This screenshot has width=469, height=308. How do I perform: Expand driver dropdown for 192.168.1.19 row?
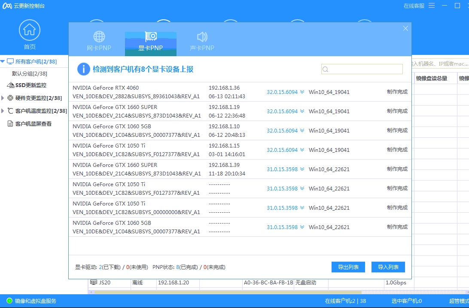click(302, 111)
